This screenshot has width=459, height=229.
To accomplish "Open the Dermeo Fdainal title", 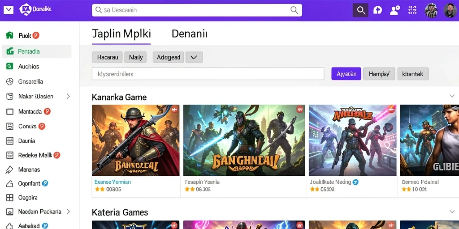I will [x=420, y=182].
